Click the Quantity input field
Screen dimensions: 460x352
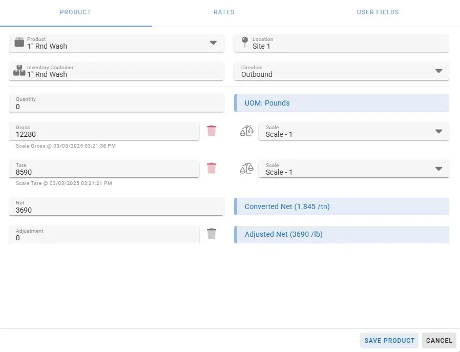coord(116,103)
